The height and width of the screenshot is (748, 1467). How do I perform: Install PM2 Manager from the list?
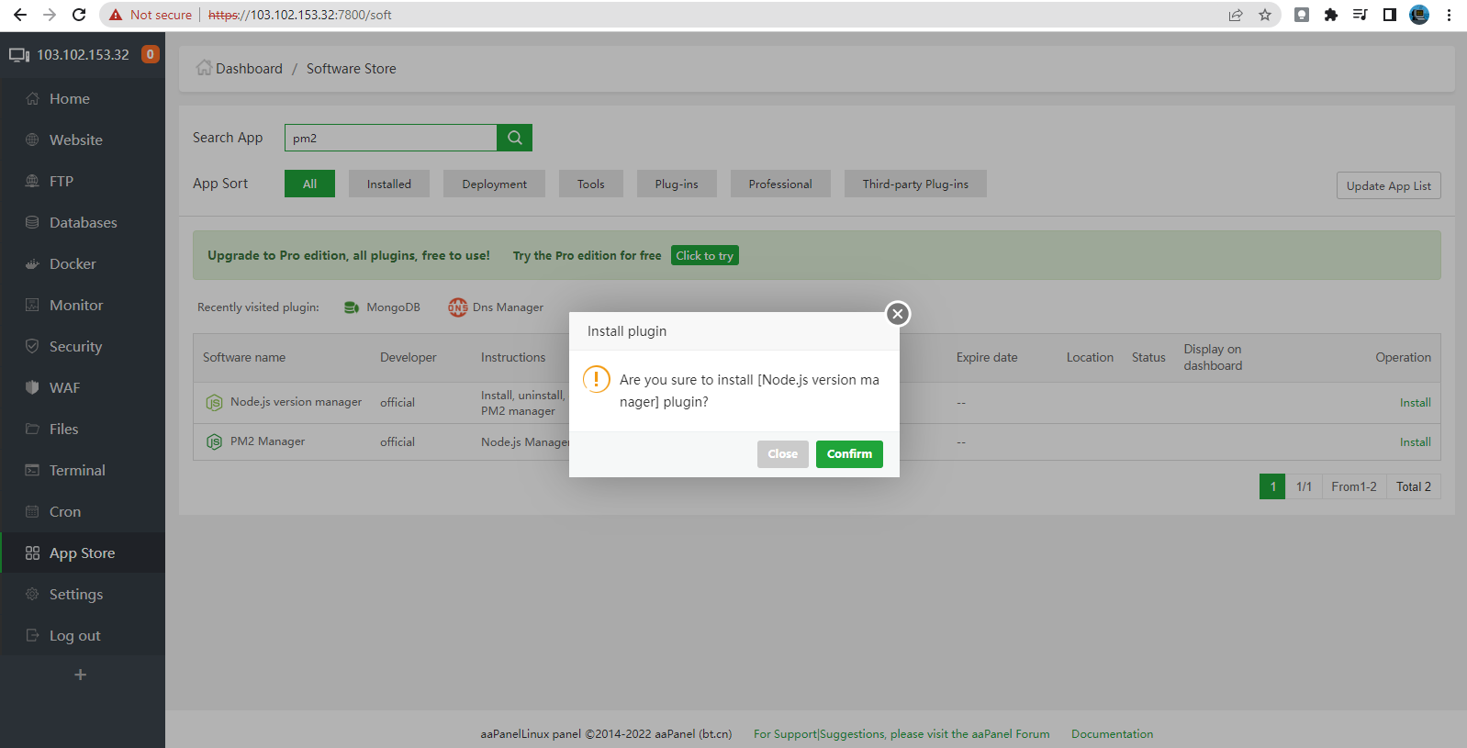[x=1415, y=442]
